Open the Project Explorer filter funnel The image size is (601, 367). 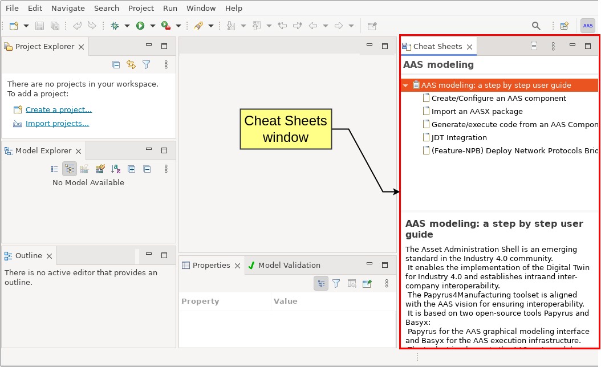tap(147, 65)
